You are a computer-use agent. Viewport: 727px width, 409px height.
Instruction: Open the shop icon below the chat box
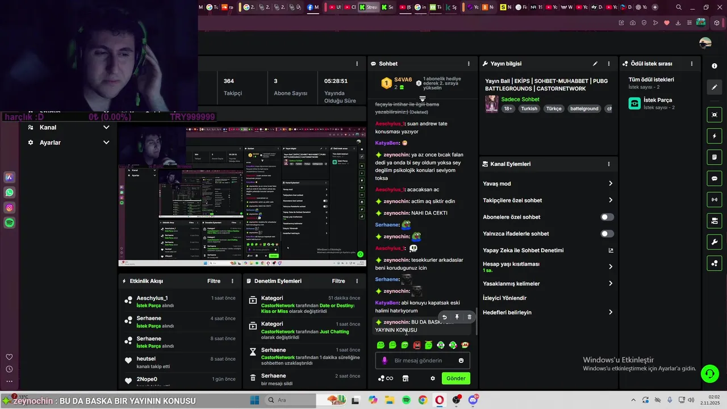pyautogui.click(x=406, y=378)
